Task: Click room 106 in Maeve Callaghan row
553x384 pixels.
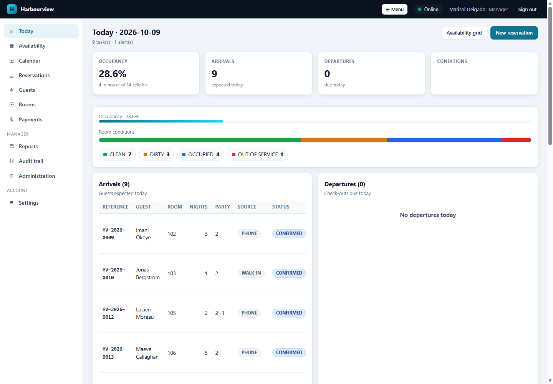Action: click(x=172, y=353)
